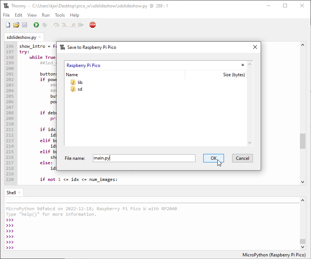Image resolution: width=311 pixels, height=259 pixels.
Task: Open the Tools menu
Action: (60, 15)
